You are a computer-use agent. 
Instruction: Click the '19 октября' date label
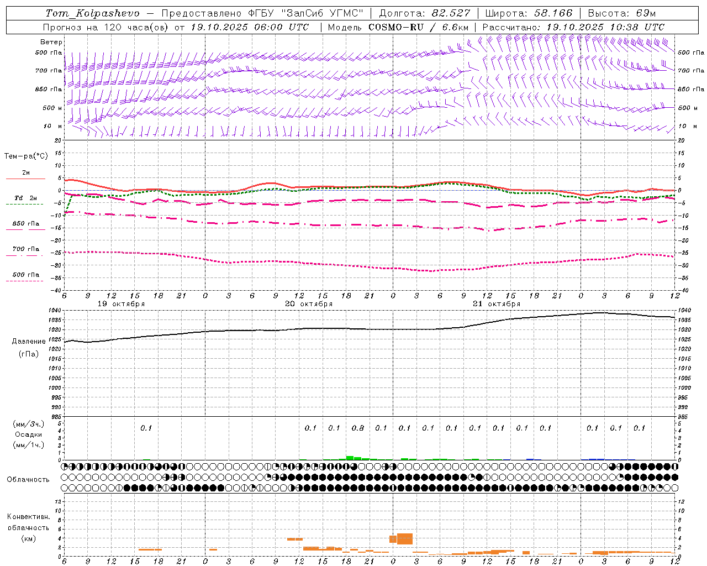point(121,304)
